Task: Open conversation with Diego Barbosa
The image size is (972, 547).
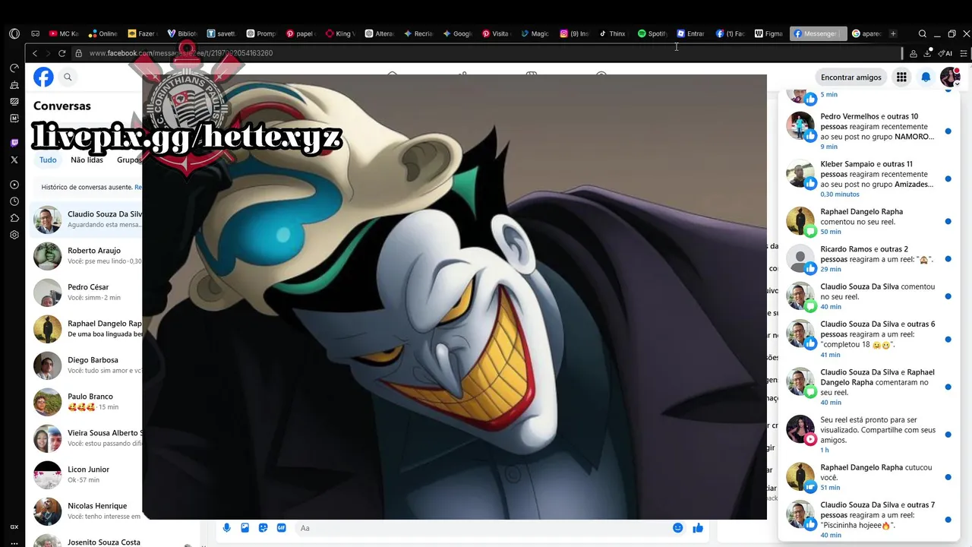Action: click(87, 365)
